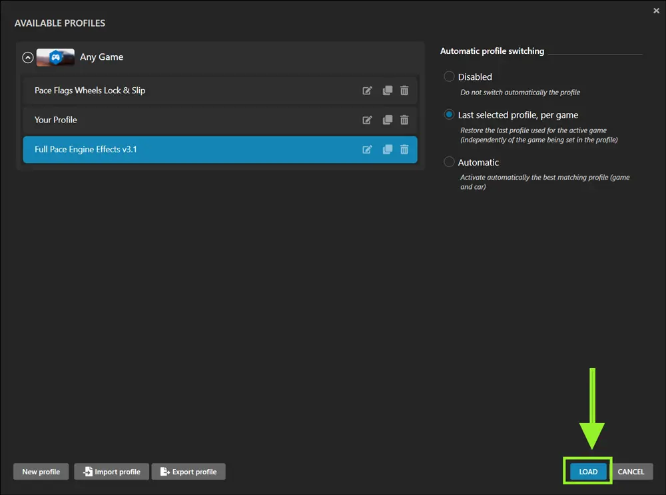
Task: Delete the Pace Flags Wheels Lock & Slip profile
Action: coord(404,90)
